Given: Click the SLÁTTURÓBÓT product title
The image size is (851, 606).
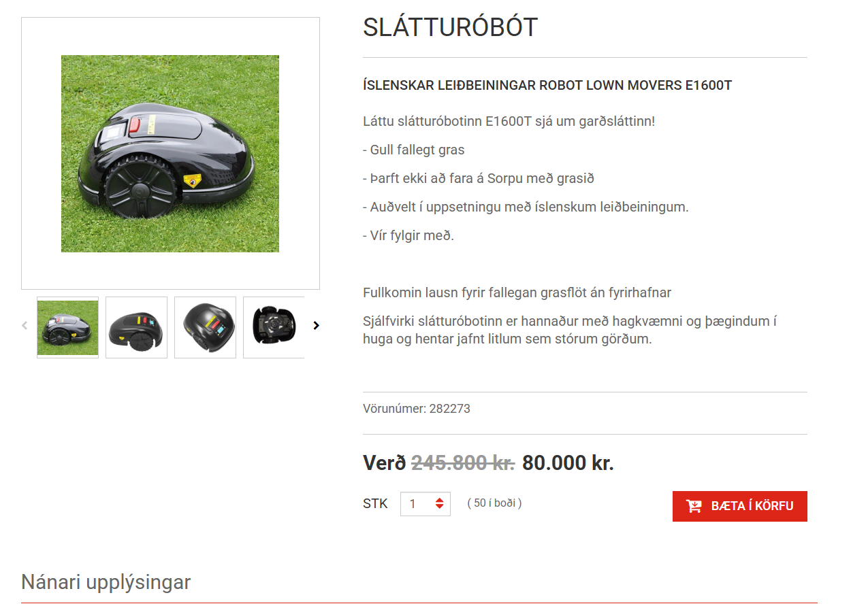Looking at the screenshot, I should [x=450, y=27].
